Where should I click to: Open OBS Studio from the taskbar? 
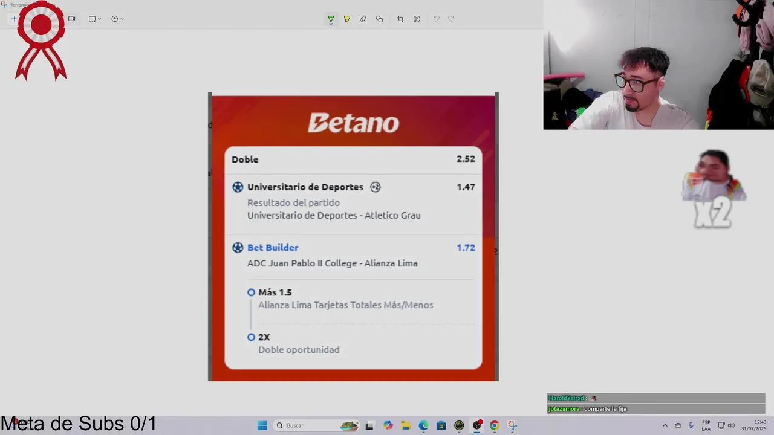[x=477, y=425]
